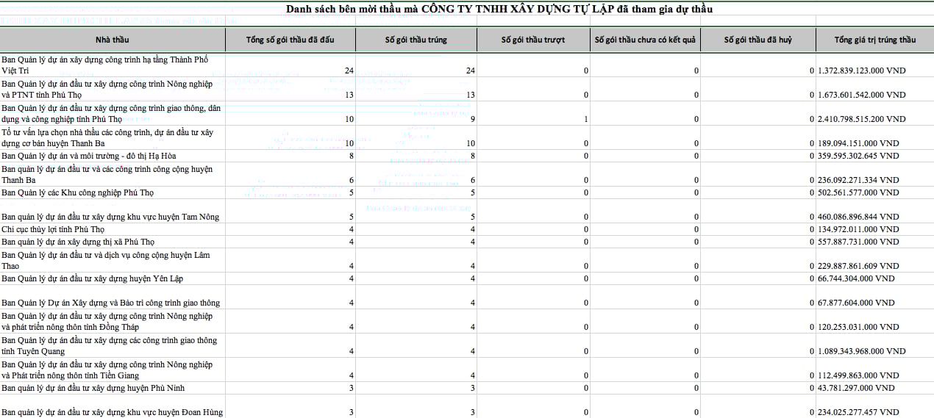The width and height of the screenshot is (934, 418).
Task: Click the cell with 43.781.297.000 VND
Action: click(x=856, y=388)
